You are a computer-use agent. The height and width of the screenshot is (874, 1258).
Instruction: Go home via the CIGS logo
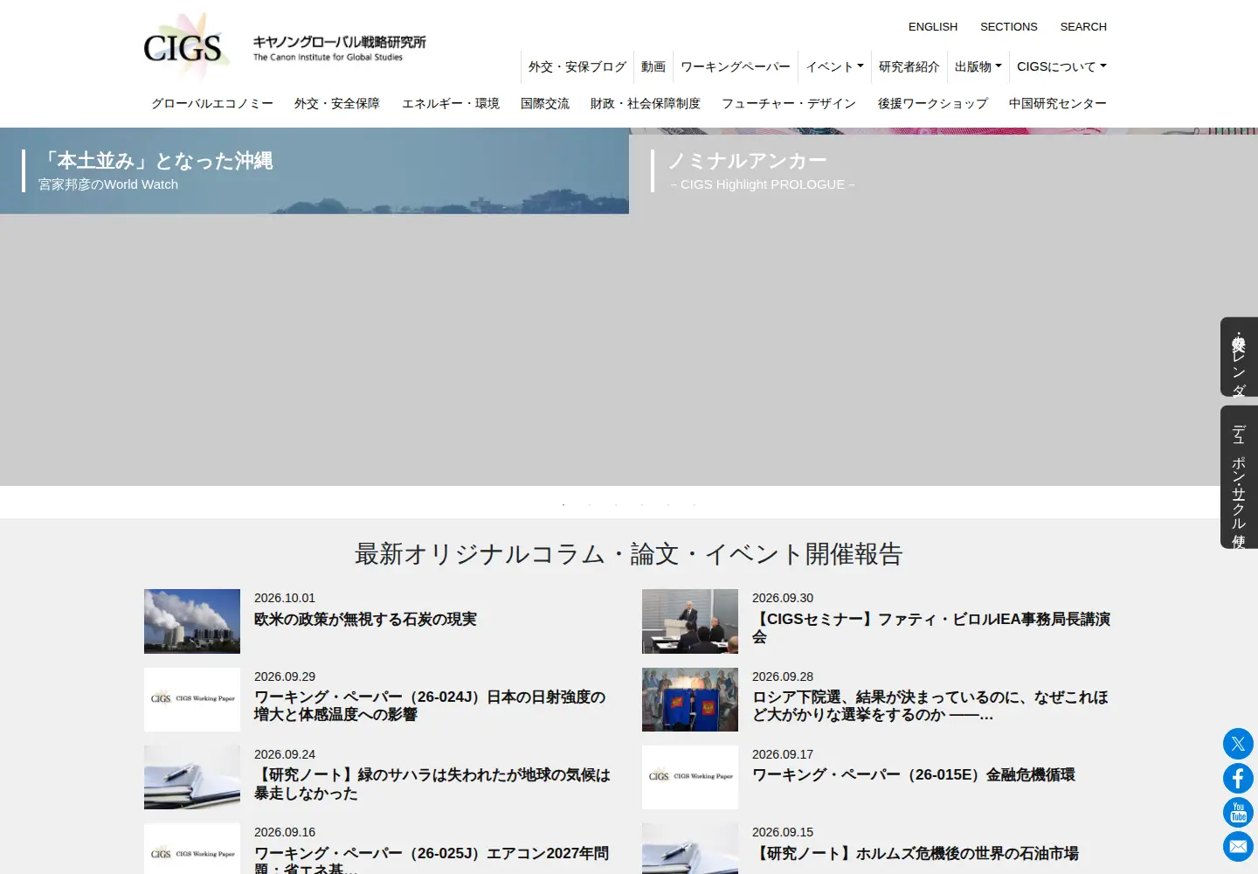[285, 47]
